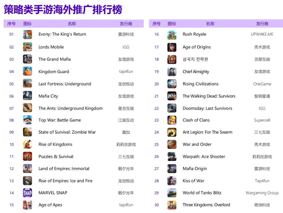The width and height of the screenshot is (283, 213).
Task: Select publisher Wargaming Group
Action: tap(262, 193)
